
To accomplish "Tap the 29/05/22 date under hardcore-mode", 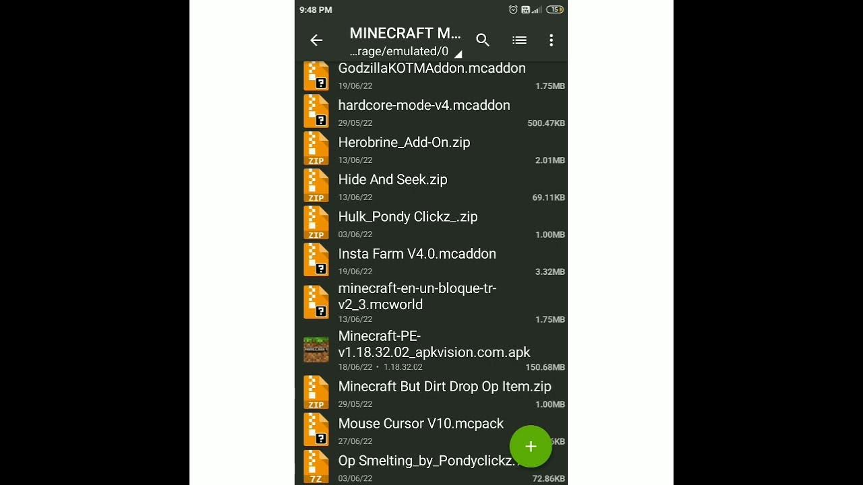I will 355,123.
